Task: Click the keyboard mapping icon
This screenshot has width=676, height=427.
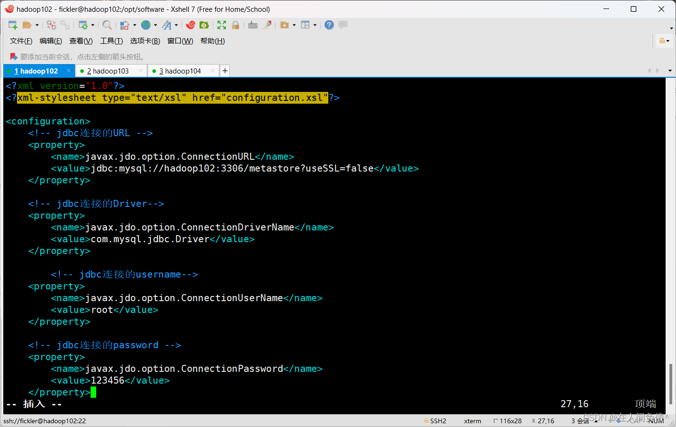Action: (x=253, y=25)
